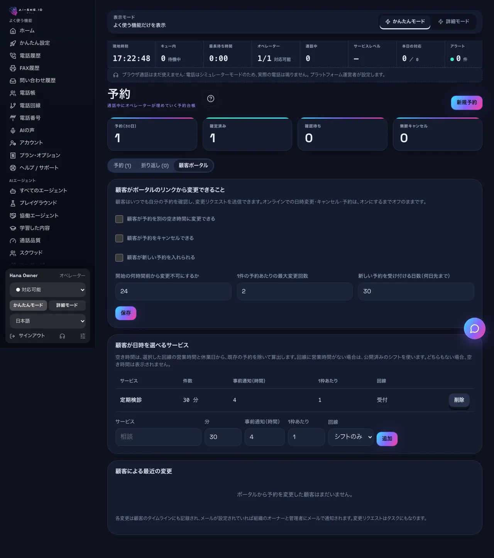Image resolution: width=494 pixels, height=558 pixels.
Task: Click the サービス name field showing 相談
Action: point(158,437)
